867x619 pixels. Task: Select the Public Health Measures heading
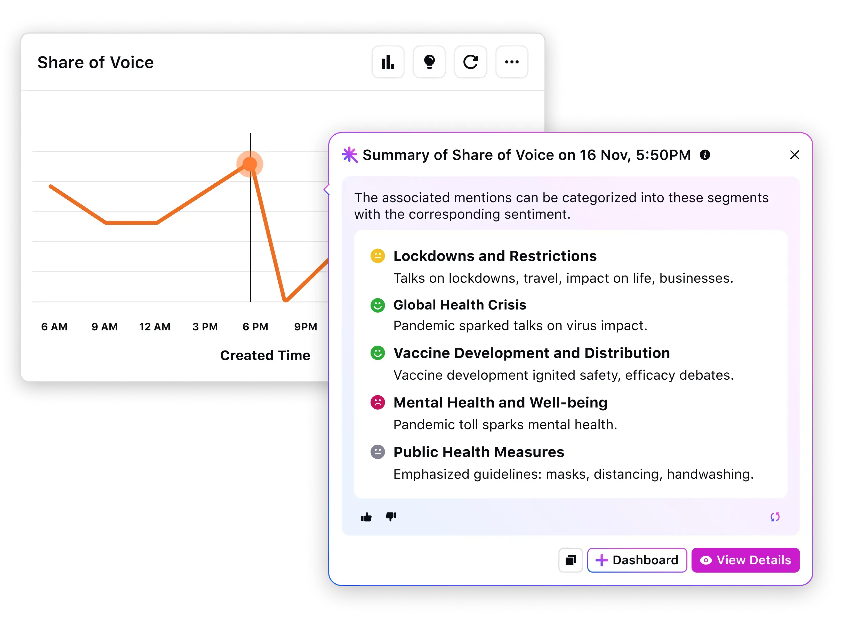point(478,452)
